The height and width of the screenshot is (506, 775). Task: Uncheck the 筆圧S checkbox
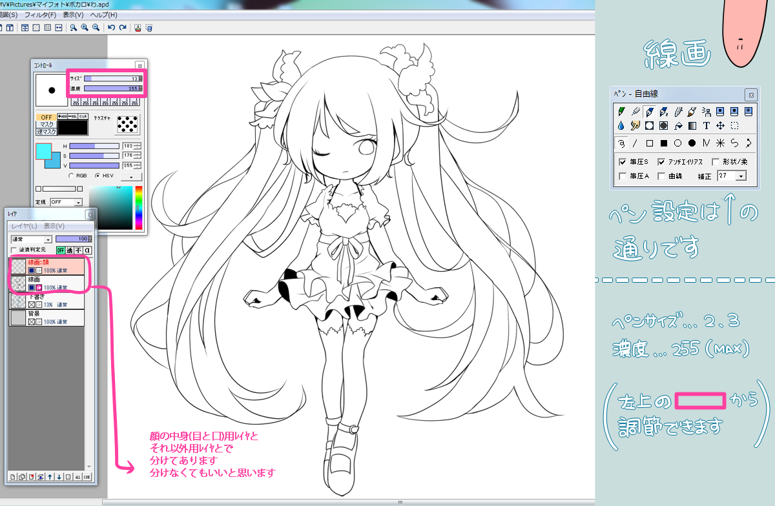coord(623,161)
